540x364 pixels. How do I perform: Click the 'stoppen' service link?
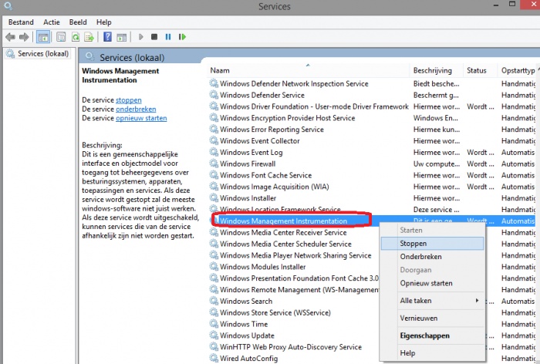pyautogui.click(x=129, y=100)
